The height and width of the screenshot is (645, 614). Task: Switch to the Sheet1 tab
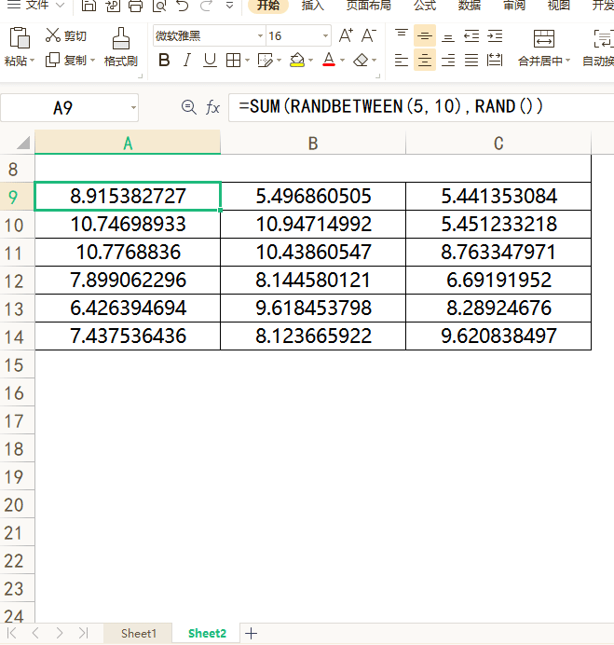[x=139, y=634]
